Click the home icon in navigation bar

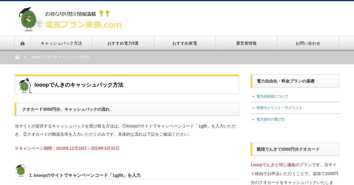[23, 43]
